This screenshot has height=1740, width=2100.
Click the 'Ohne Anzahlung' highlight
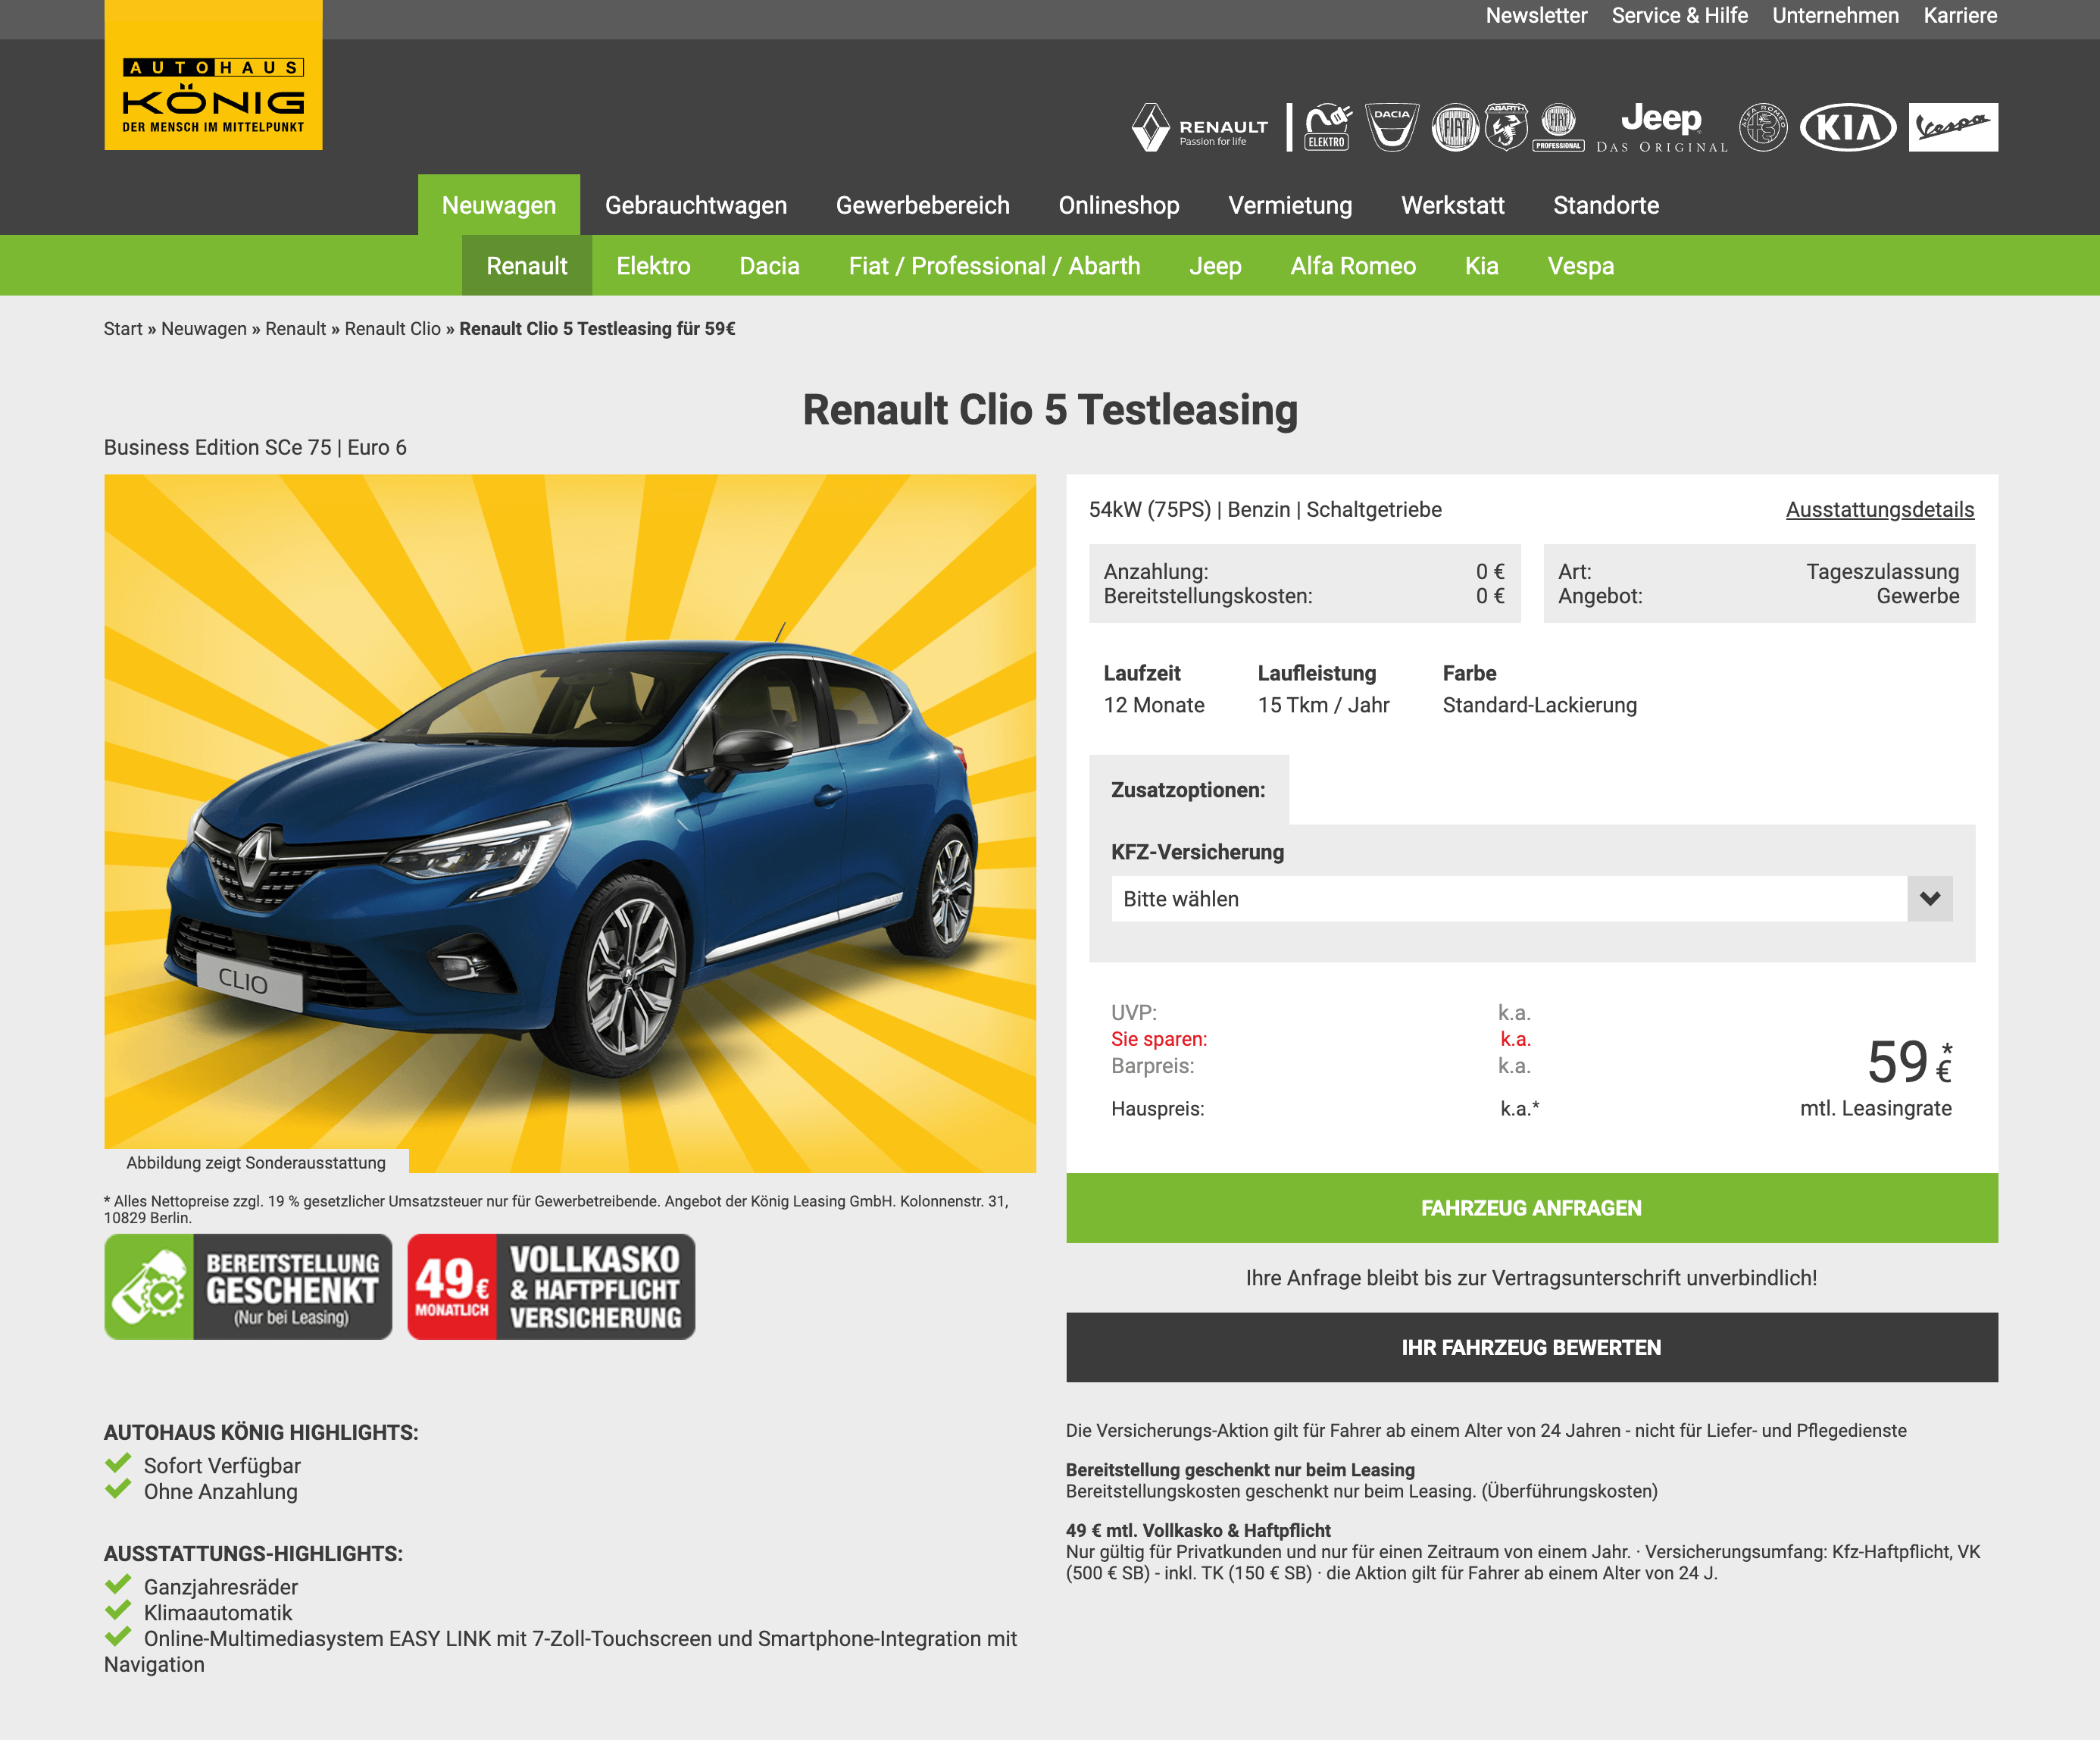point(220,1492)
